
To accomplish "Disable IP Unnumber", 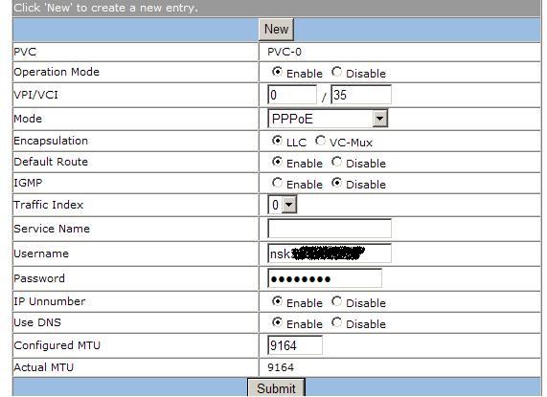I will click(336, 301).
